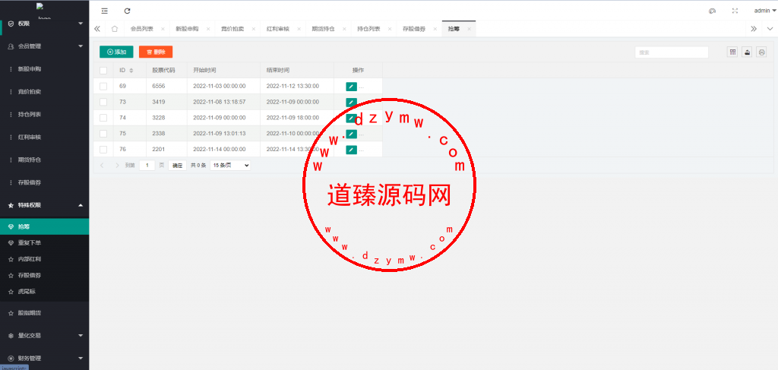Viewport: 778px width, 370px height.
Task: Edit the row with ID 69
Action: click(351, 87)
